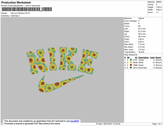163x126 pixels.
Task: Click 'Colorway 1' value
Action: (x=15, y=16)
